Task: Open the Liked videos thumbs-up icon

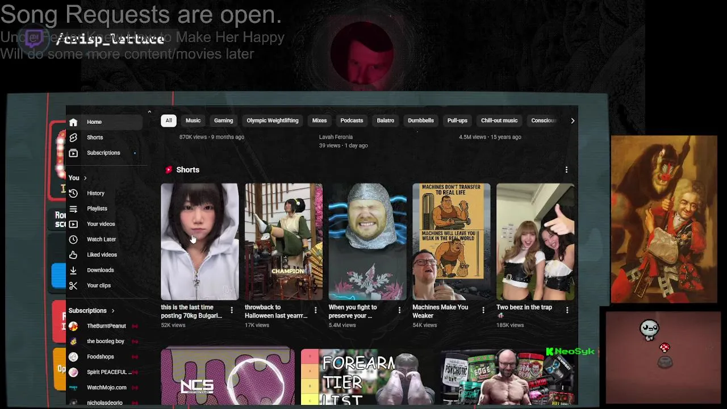Action: (73, 254)
